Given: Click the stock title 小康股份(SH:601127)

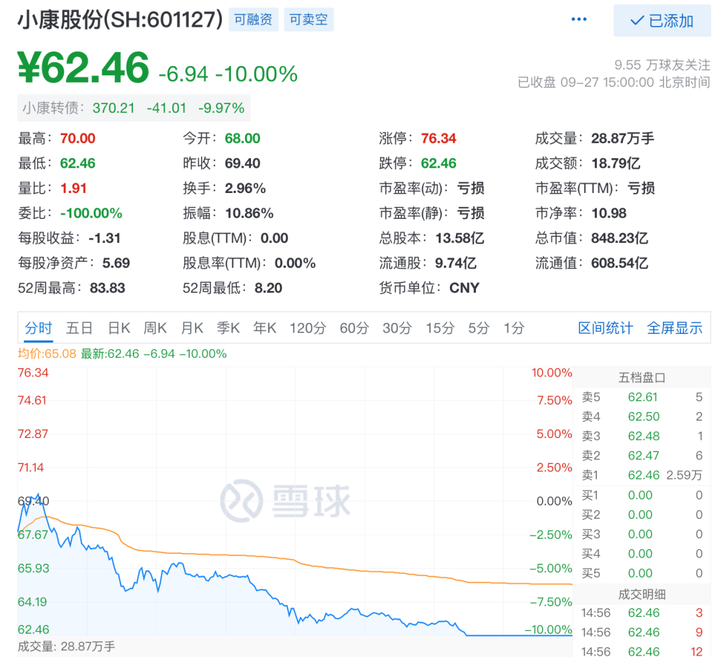Looking at the screenshot, I should (120, 20).
